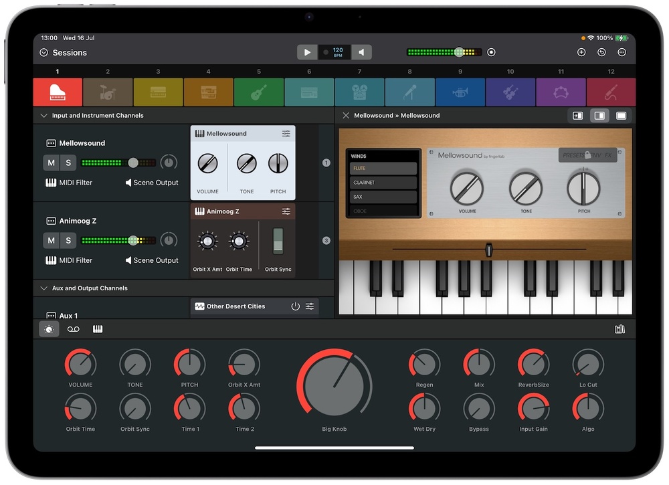Image resolution: width=669 pixels, height=485 pixels.
Task: Open the mixer icon at bottom panel right
Action: pyautogui.click(x=619, y=329)
